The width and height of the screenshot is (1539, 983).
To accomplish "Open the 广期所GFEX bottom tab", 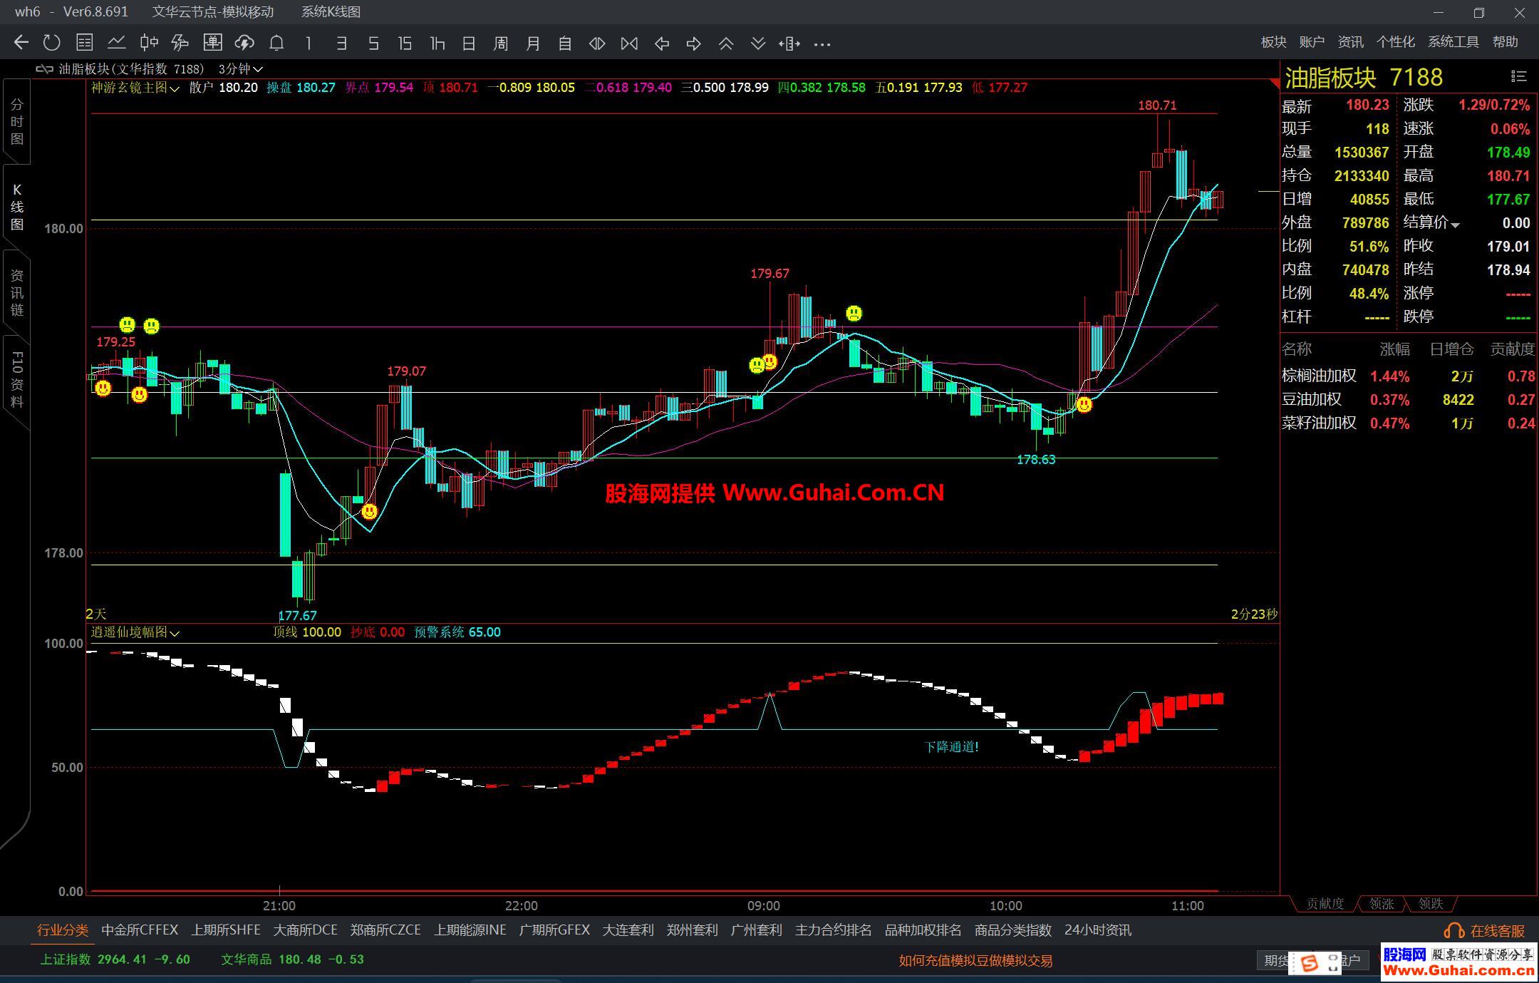I will [x=554, y=930].
